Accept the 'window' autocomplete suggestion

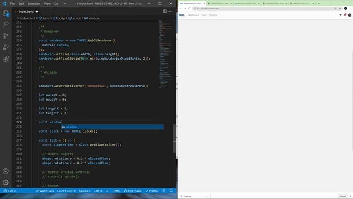tap(113, 127)
